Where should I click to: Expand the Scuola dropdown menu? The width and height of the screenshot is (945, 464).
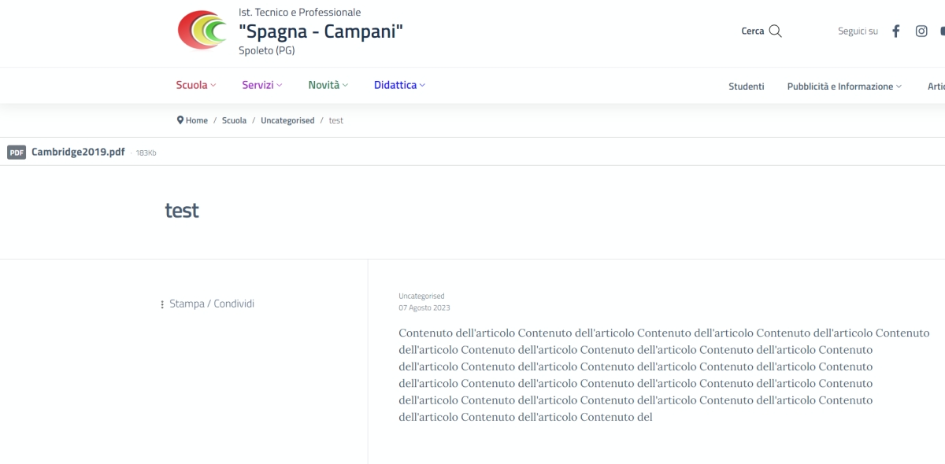[195, 85]
